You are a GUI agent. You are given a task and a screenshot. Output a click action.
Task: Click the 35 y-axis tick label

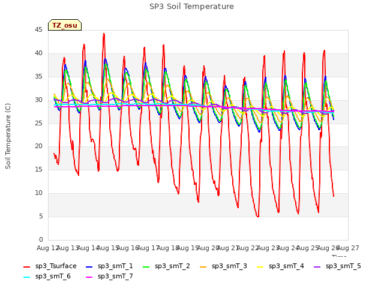point(38,77)
